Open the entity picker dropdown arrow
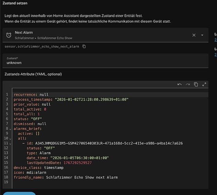Image resolution: width=217 pixels, height=195 pixels. click(x=202, y=35)
